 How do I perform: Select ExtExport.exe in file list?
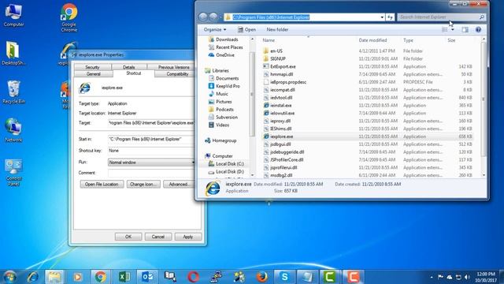pos(368,66)
